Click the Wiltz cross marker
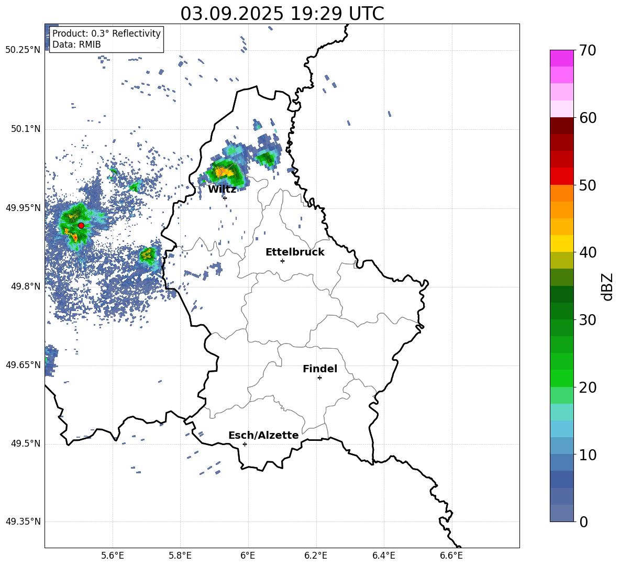Image resolution: width=620 pixels, height=566 pixels. pyautogui.click(x=225, y=198)
